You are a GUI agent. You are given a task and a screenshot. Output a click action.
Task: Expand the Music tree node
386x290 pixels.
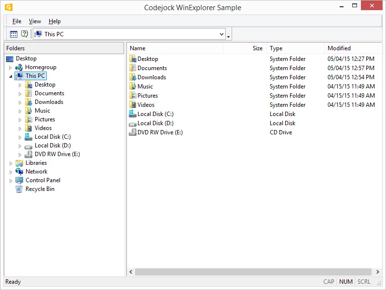[x=20, y=111]
